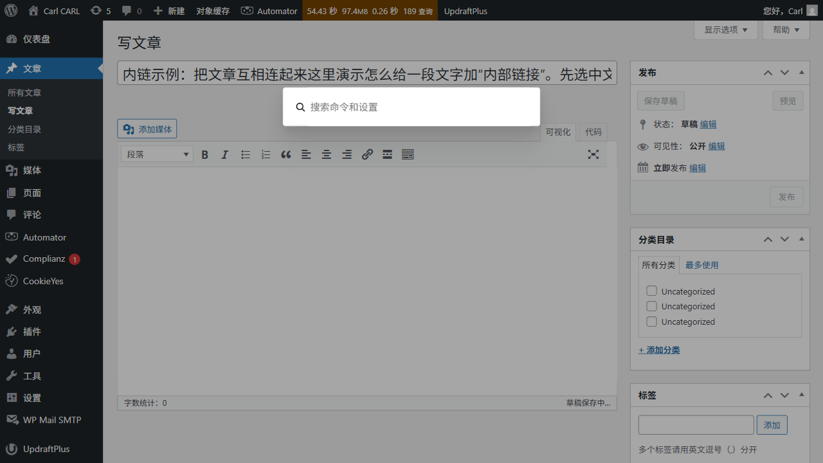Insert a blockquote
The height and width of the screenshot is (463, 823).
pos(285,154)
